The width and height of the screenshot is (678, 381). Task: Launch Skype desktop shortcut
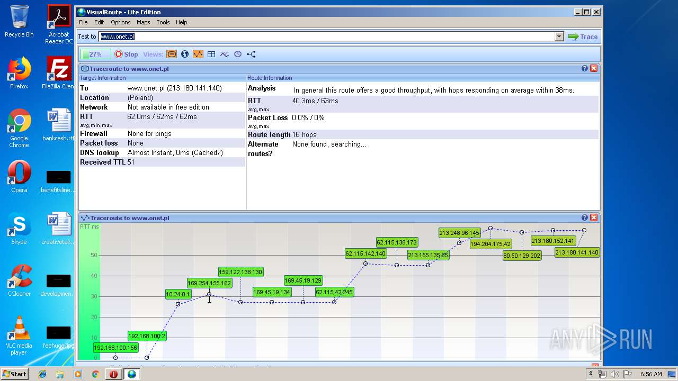coord(19,229)
